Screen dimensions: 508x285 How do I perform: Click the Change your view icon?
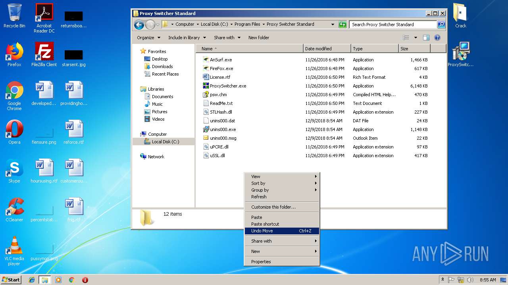[406, 38]
